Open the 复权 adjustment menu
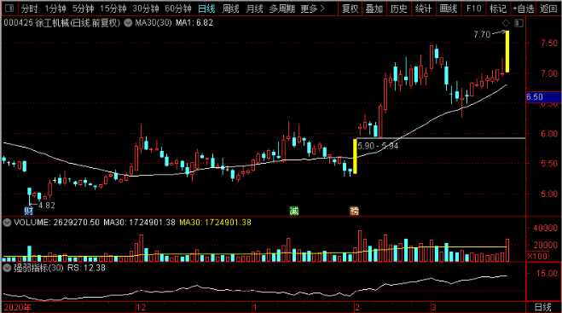 pos(350,9)
